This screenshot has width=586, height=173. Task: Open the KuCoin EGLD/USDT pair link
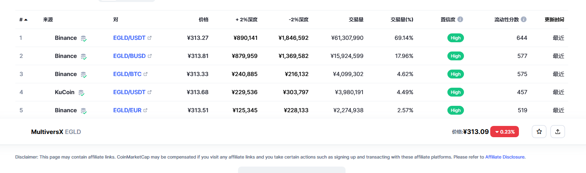(129, 92)
